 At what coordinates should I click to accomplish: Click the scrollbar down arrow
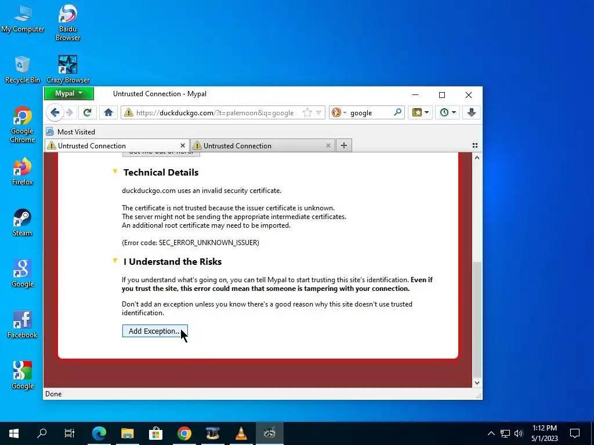[477, 383]
